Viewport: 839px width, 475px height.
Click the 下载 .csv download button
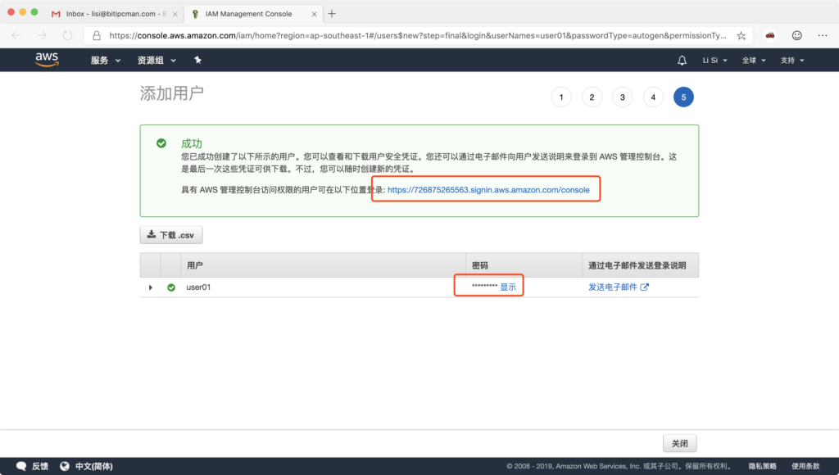[171, 235]
